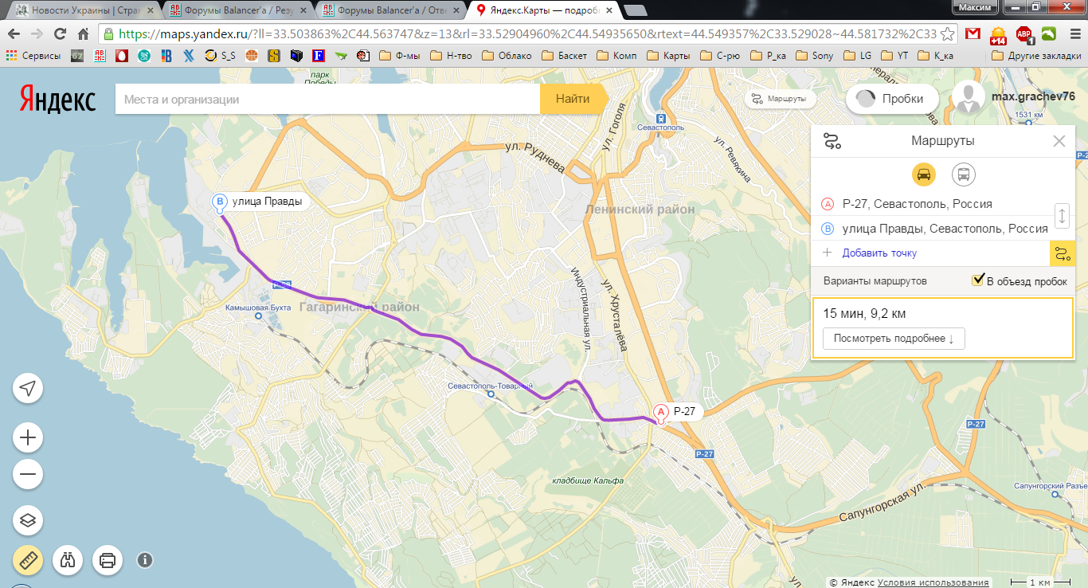The image size is (1088, 588).
Task: Go to browser home page
Action: (x=83, y=33)
